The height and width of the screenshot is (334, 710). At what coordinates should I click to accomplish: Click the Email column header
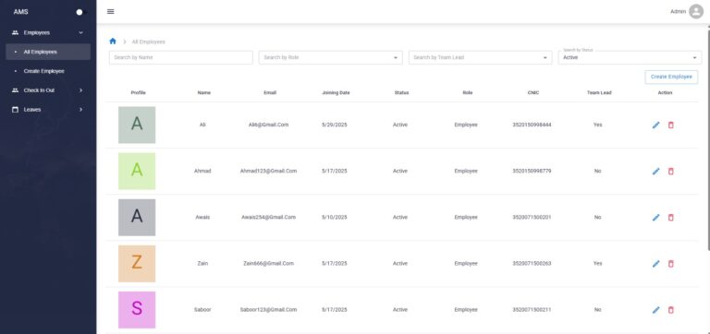(270, 92)
